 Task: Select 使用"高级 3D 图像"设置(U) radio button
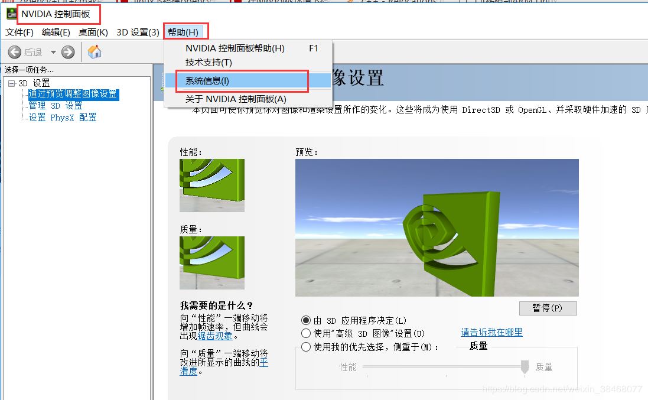[x=306, y=333]
